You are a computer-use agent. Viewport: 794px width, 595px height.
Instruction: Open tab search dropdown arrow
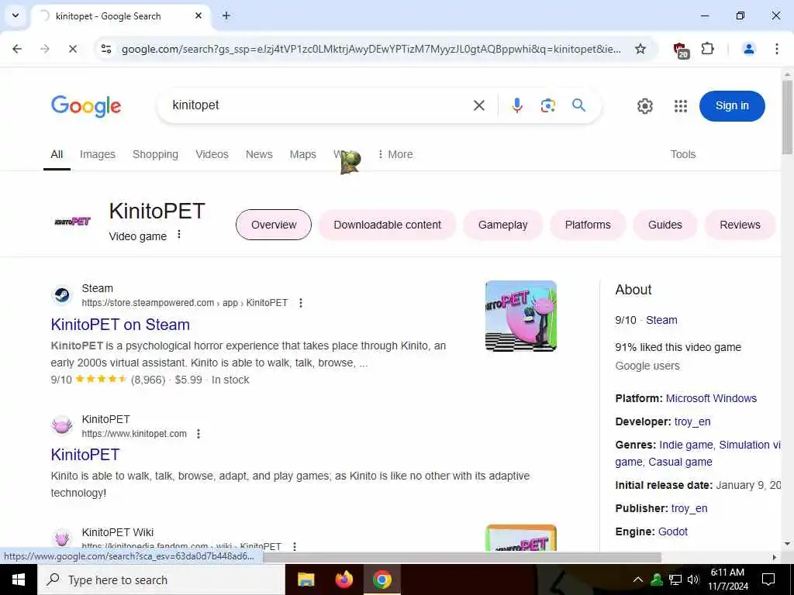click(x=16, y=15)
